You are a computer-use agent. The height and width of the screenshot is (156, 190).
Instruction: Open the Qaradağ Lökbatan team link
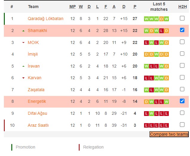coord(45,19)
